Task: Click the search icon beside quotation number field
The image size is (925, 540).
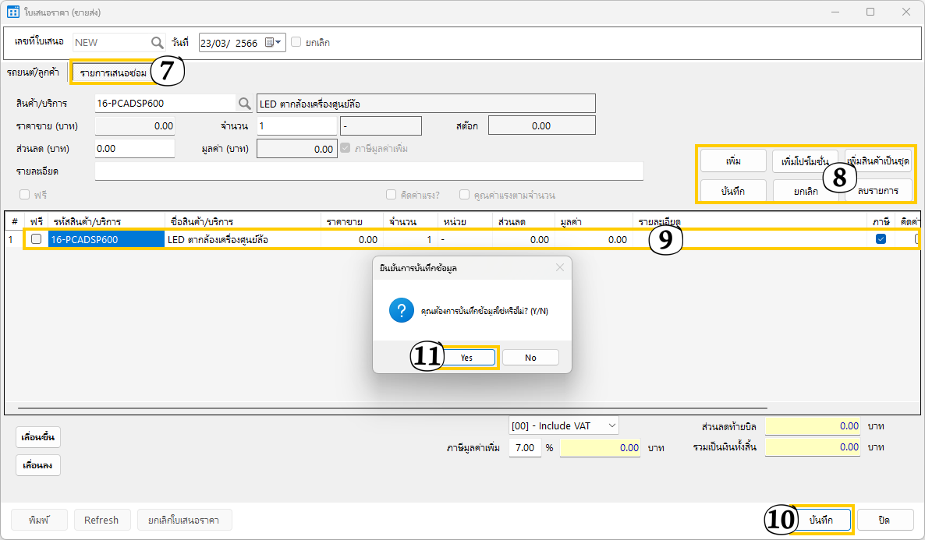Action: click(x=158, y=42)
